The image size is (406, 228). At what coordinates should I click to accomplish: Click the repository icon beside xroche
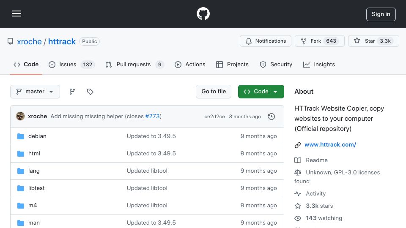[10, 41]
